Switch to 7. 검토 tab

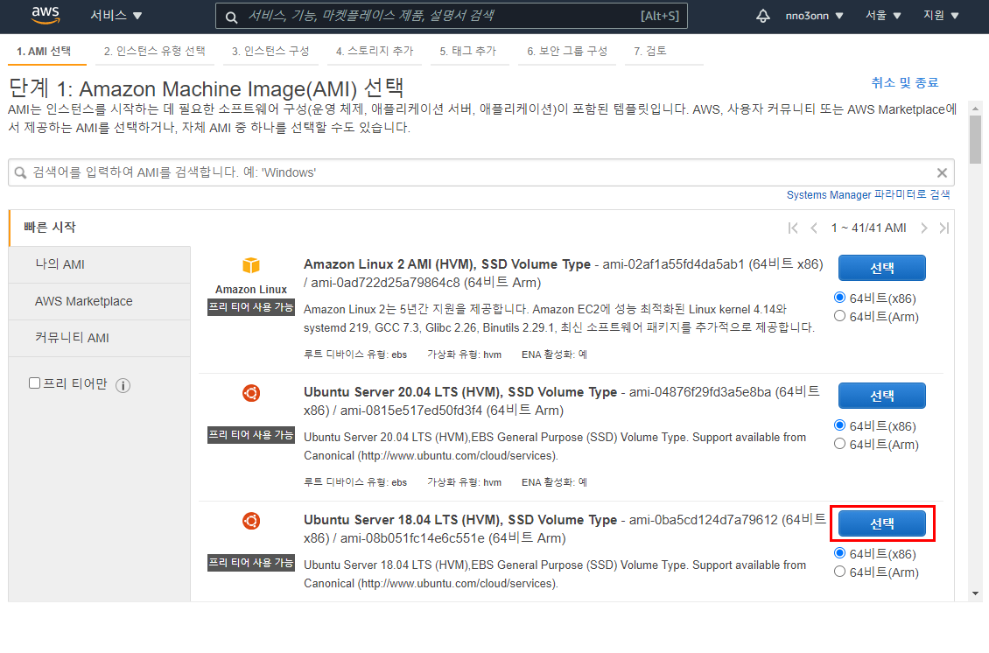coord(650,51)
